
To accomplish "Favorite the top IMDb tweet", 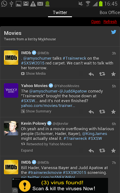I will [113, 74].
